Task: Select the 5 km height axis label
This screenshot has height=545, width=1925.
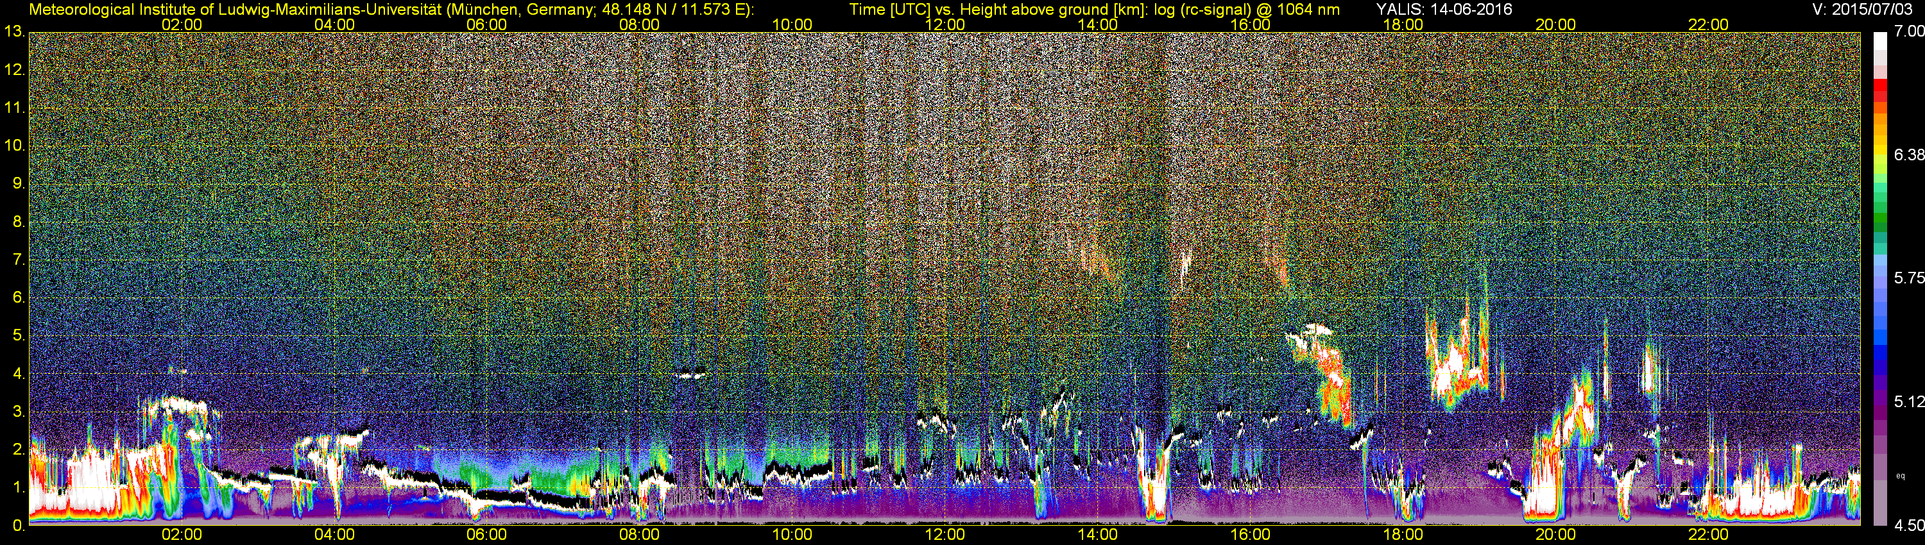Action: (x=18, y=336)
